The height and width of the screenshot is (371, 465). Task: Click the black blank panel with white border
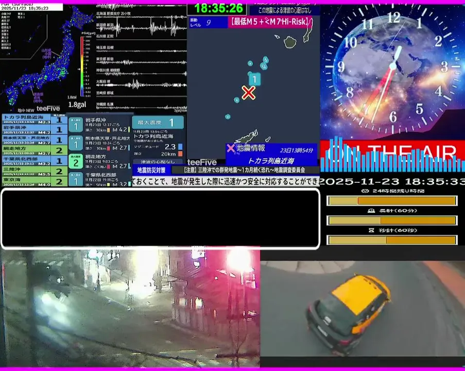pos(161,218)
